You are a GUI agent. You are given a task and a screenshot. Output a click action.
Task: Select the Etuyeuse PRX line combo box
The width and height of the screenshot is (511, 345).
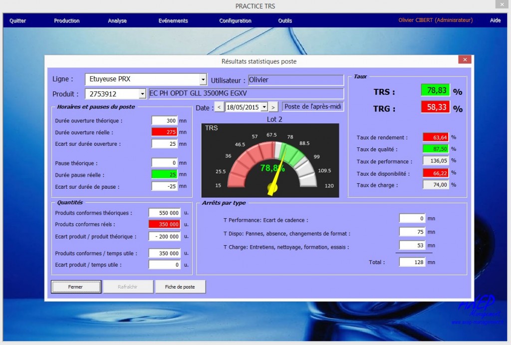tap(146, 79)
